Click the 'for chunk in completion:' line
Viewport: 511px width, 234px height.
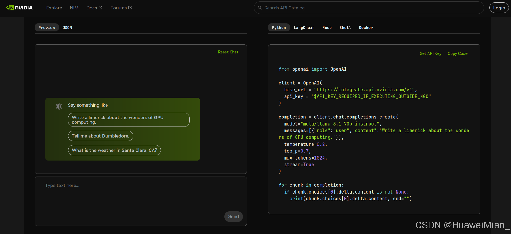click(311, 185)
